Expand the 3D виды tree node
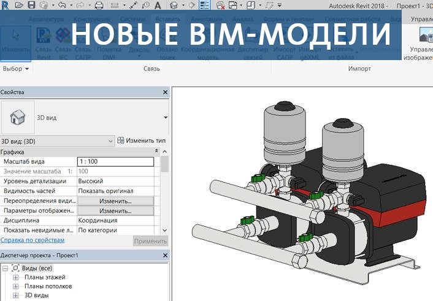 tap(16, 295)
